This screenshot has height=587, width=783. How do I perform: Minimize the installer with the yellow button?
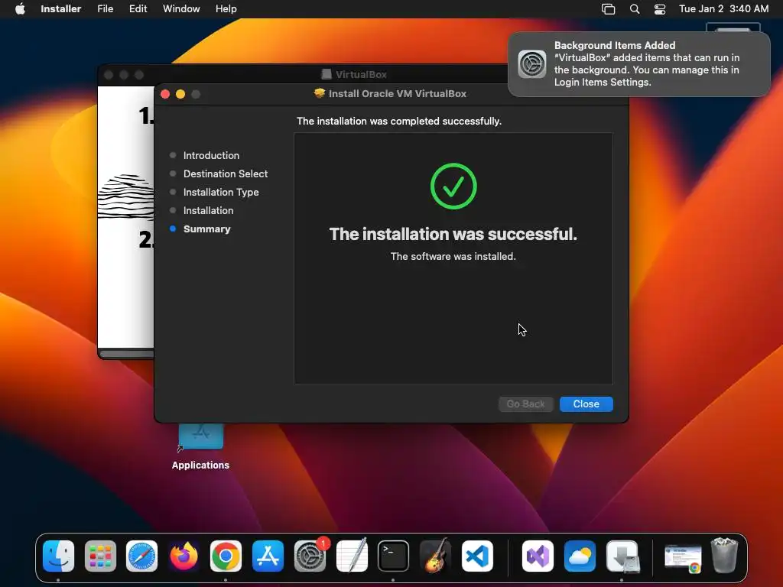(180, 94)
